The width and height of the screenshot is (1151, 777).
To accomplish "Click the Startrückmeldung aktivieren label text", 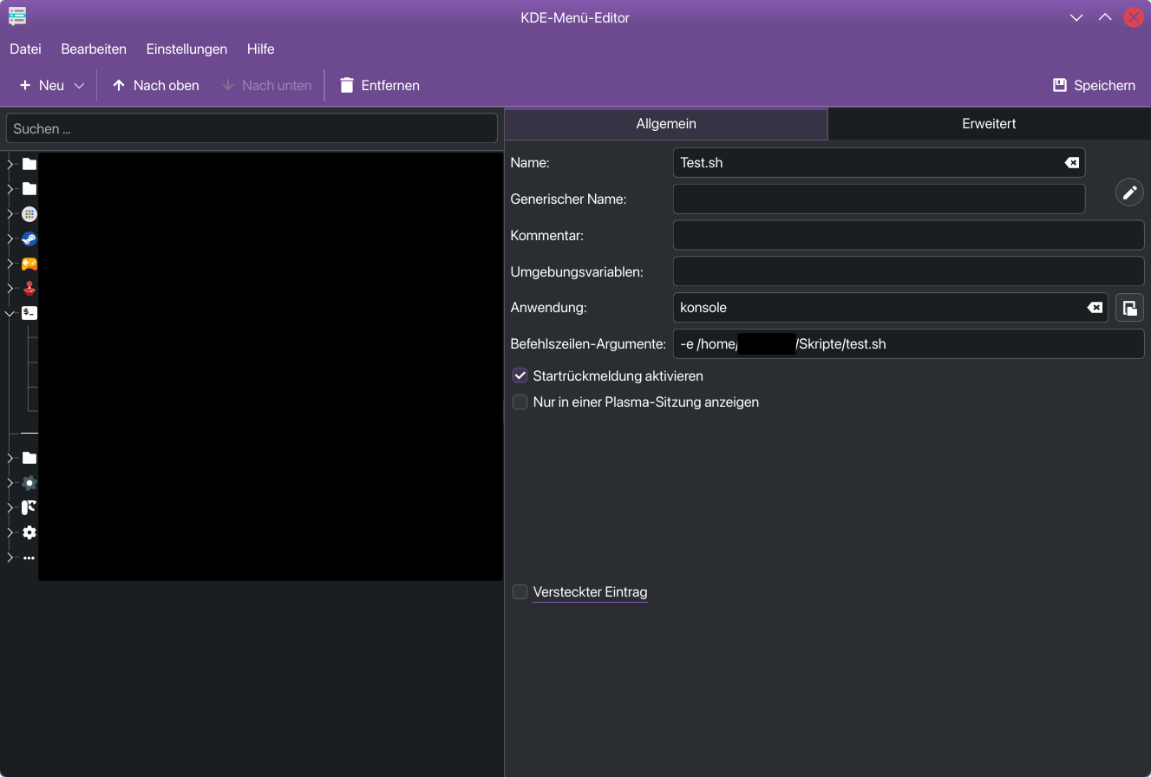I will [618, 375].
